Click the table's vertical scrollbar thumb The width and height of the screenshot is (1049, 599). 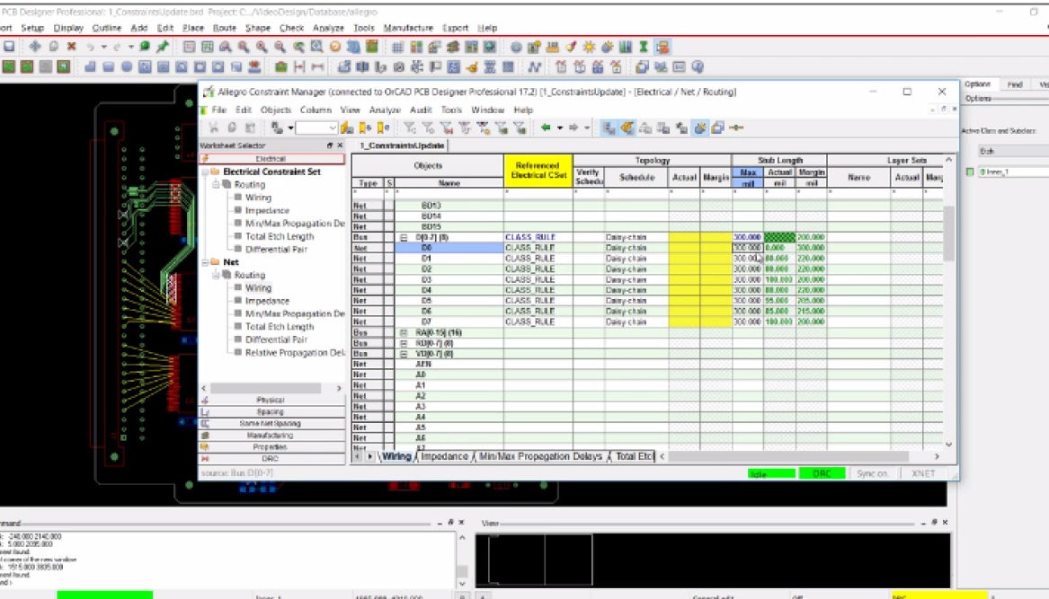pos(948,233)
